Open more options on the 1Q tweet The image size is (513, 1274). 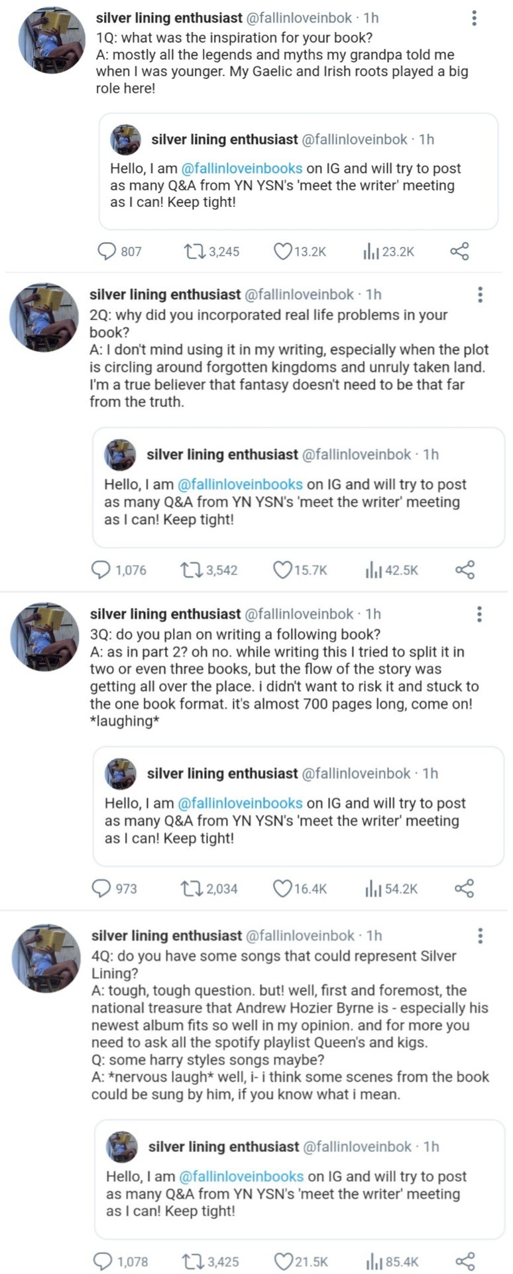pos(474,18)
